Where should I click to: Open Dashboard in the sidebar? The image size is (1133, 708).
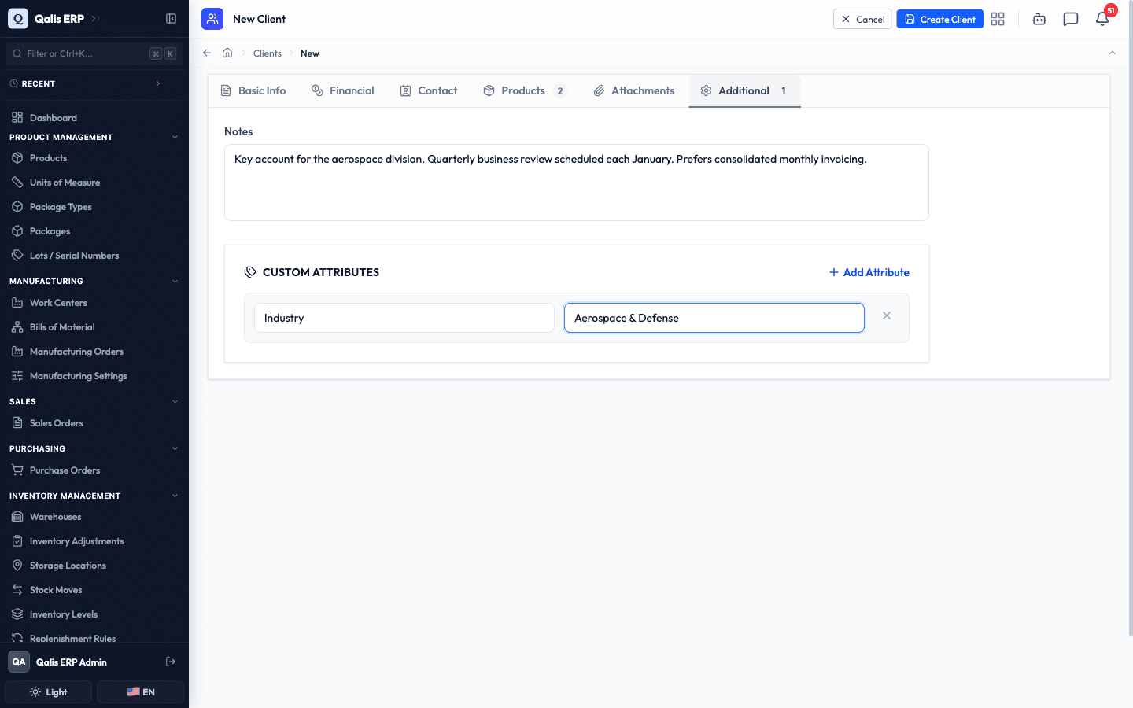[x=94, y=118]
